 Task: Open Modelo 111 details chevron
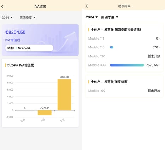coord(159,39)
